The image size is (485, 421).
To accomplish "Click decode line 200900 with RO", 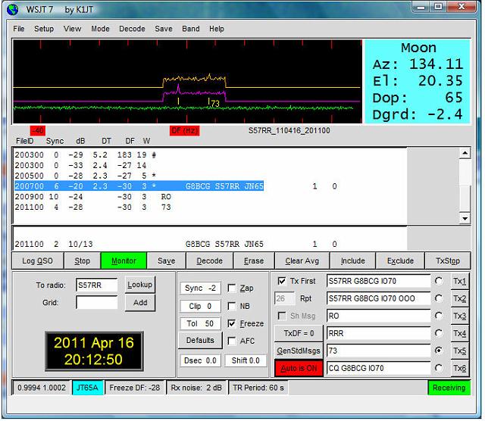I will (92, 197).
